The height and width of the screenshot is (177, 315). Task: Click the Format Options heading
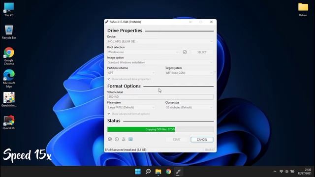124,86
